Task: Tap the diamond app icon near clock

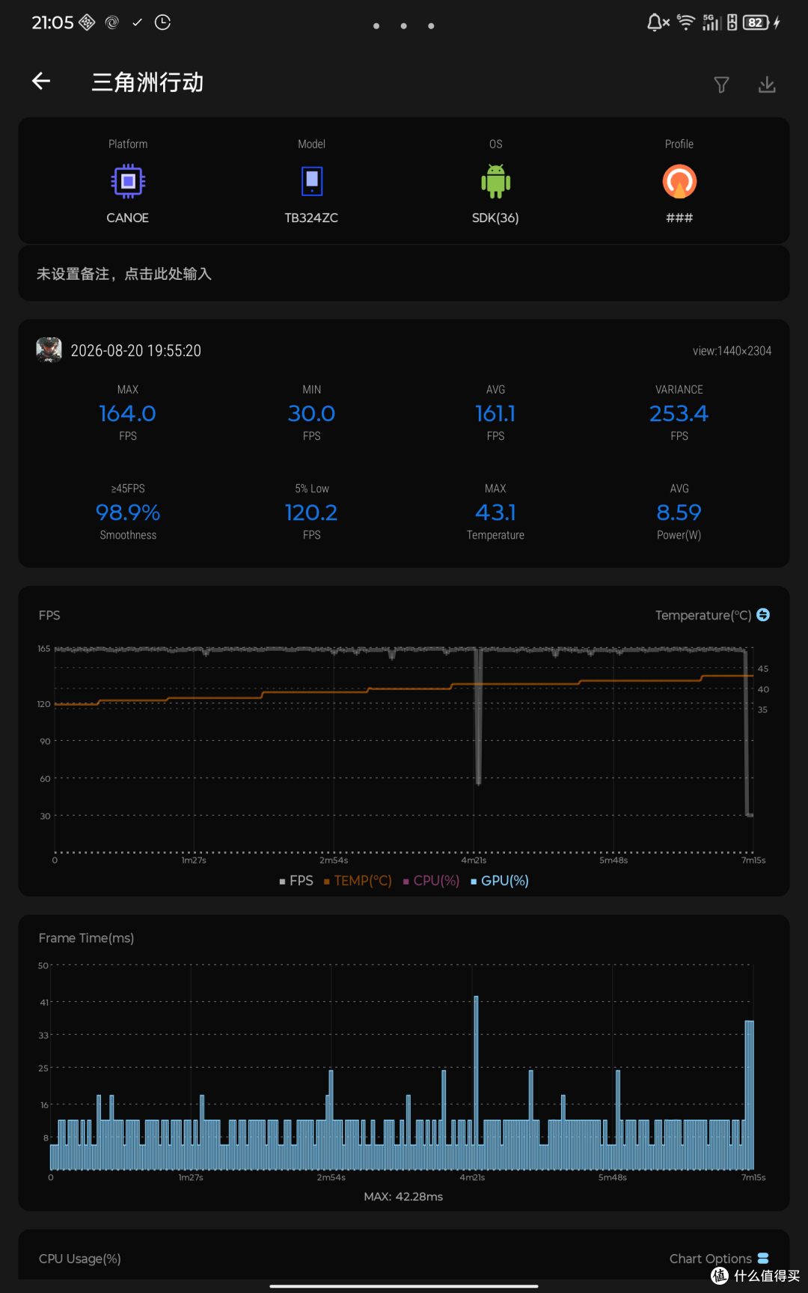Action: (87, 22)
